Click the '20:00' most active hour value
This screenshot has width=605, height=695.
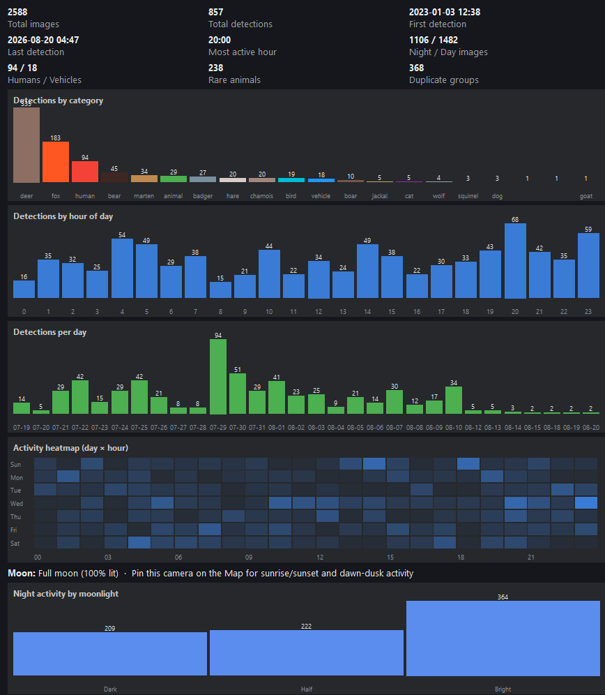220,40
